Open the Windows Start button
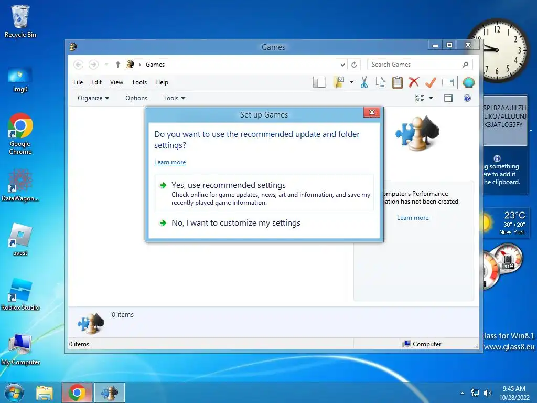 pos(14,393)
